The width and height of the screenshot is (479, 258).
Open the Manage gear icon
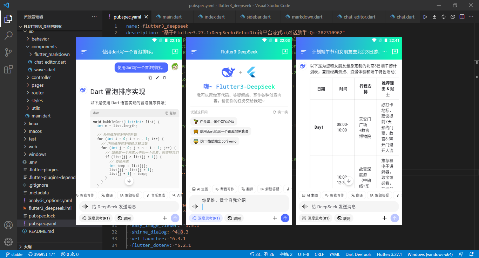tap(8, 242)
